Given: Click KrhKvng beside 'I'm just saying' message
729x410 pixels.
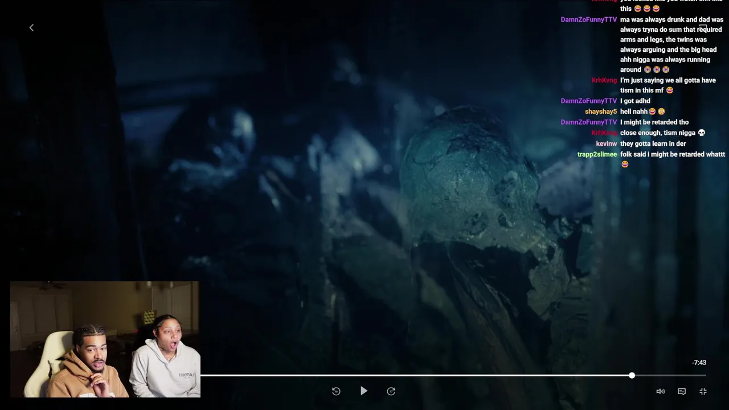Looking at the screenshot, I should click(604, 80).
